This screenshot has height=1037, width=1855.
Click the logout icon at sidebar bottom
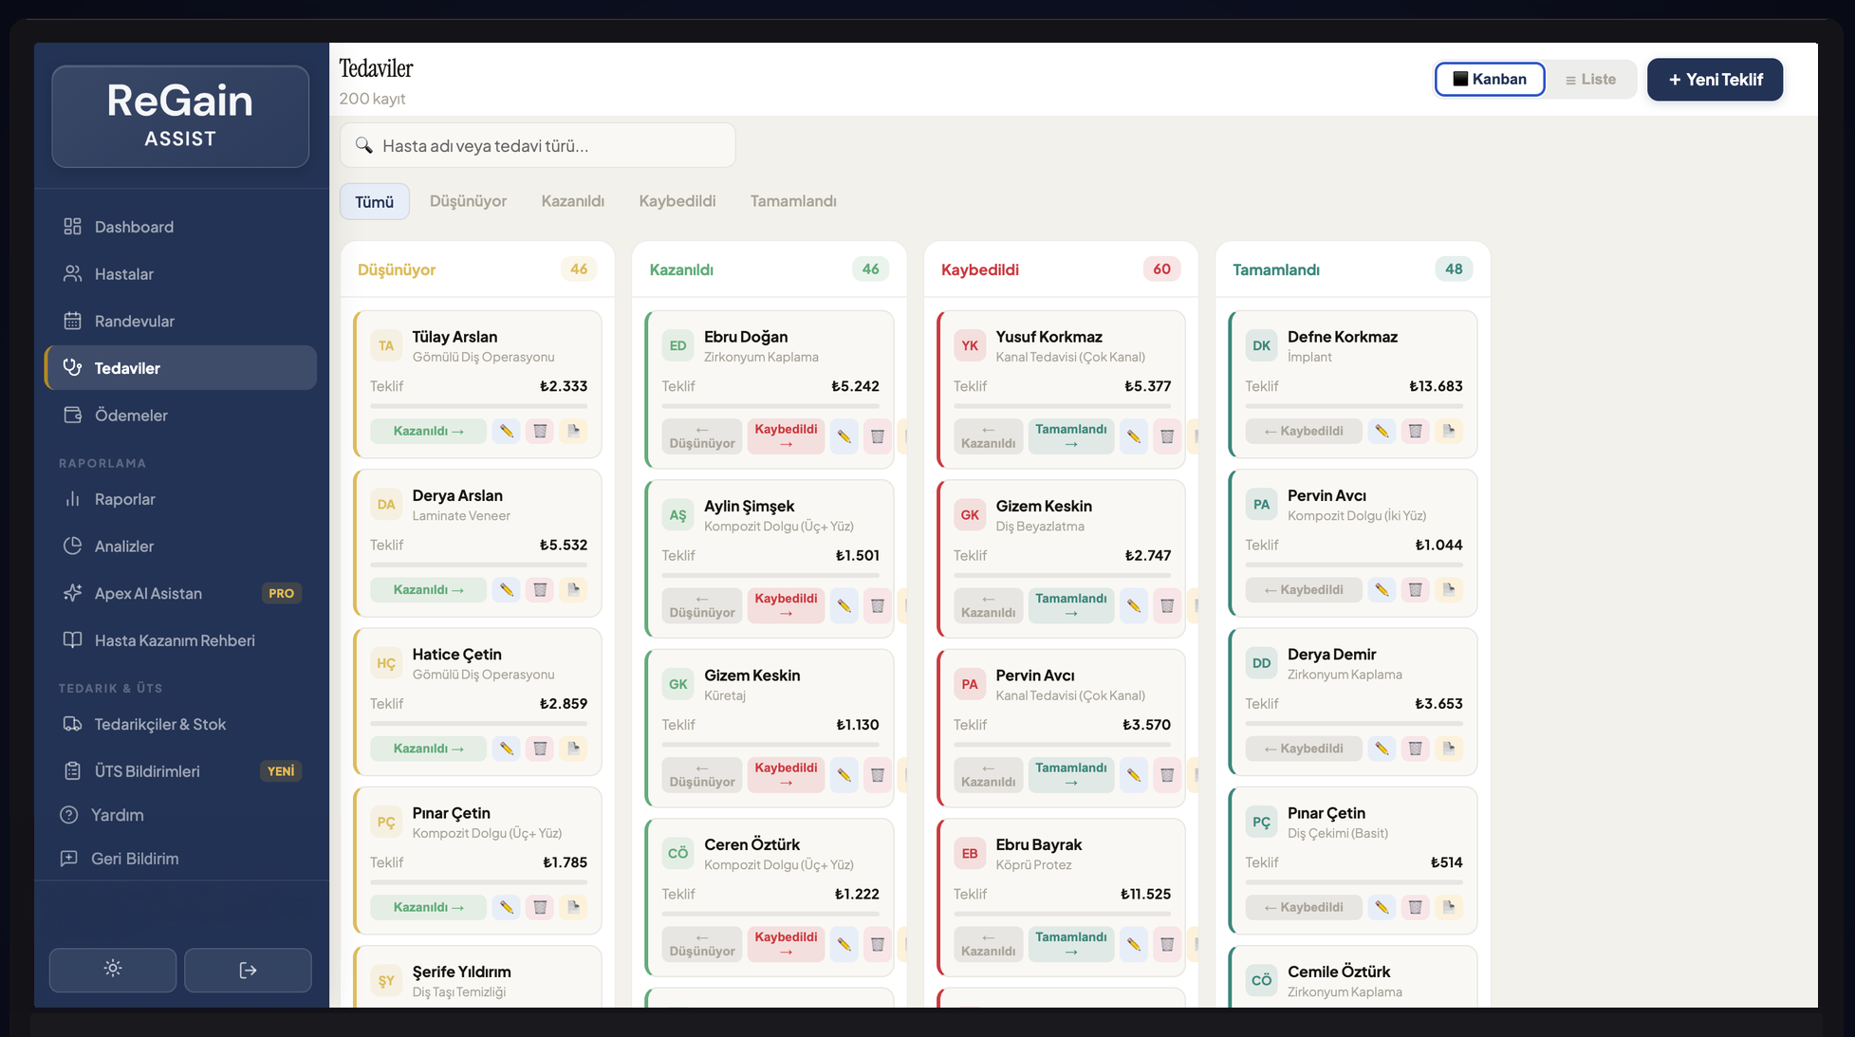(x=248, y=970)
